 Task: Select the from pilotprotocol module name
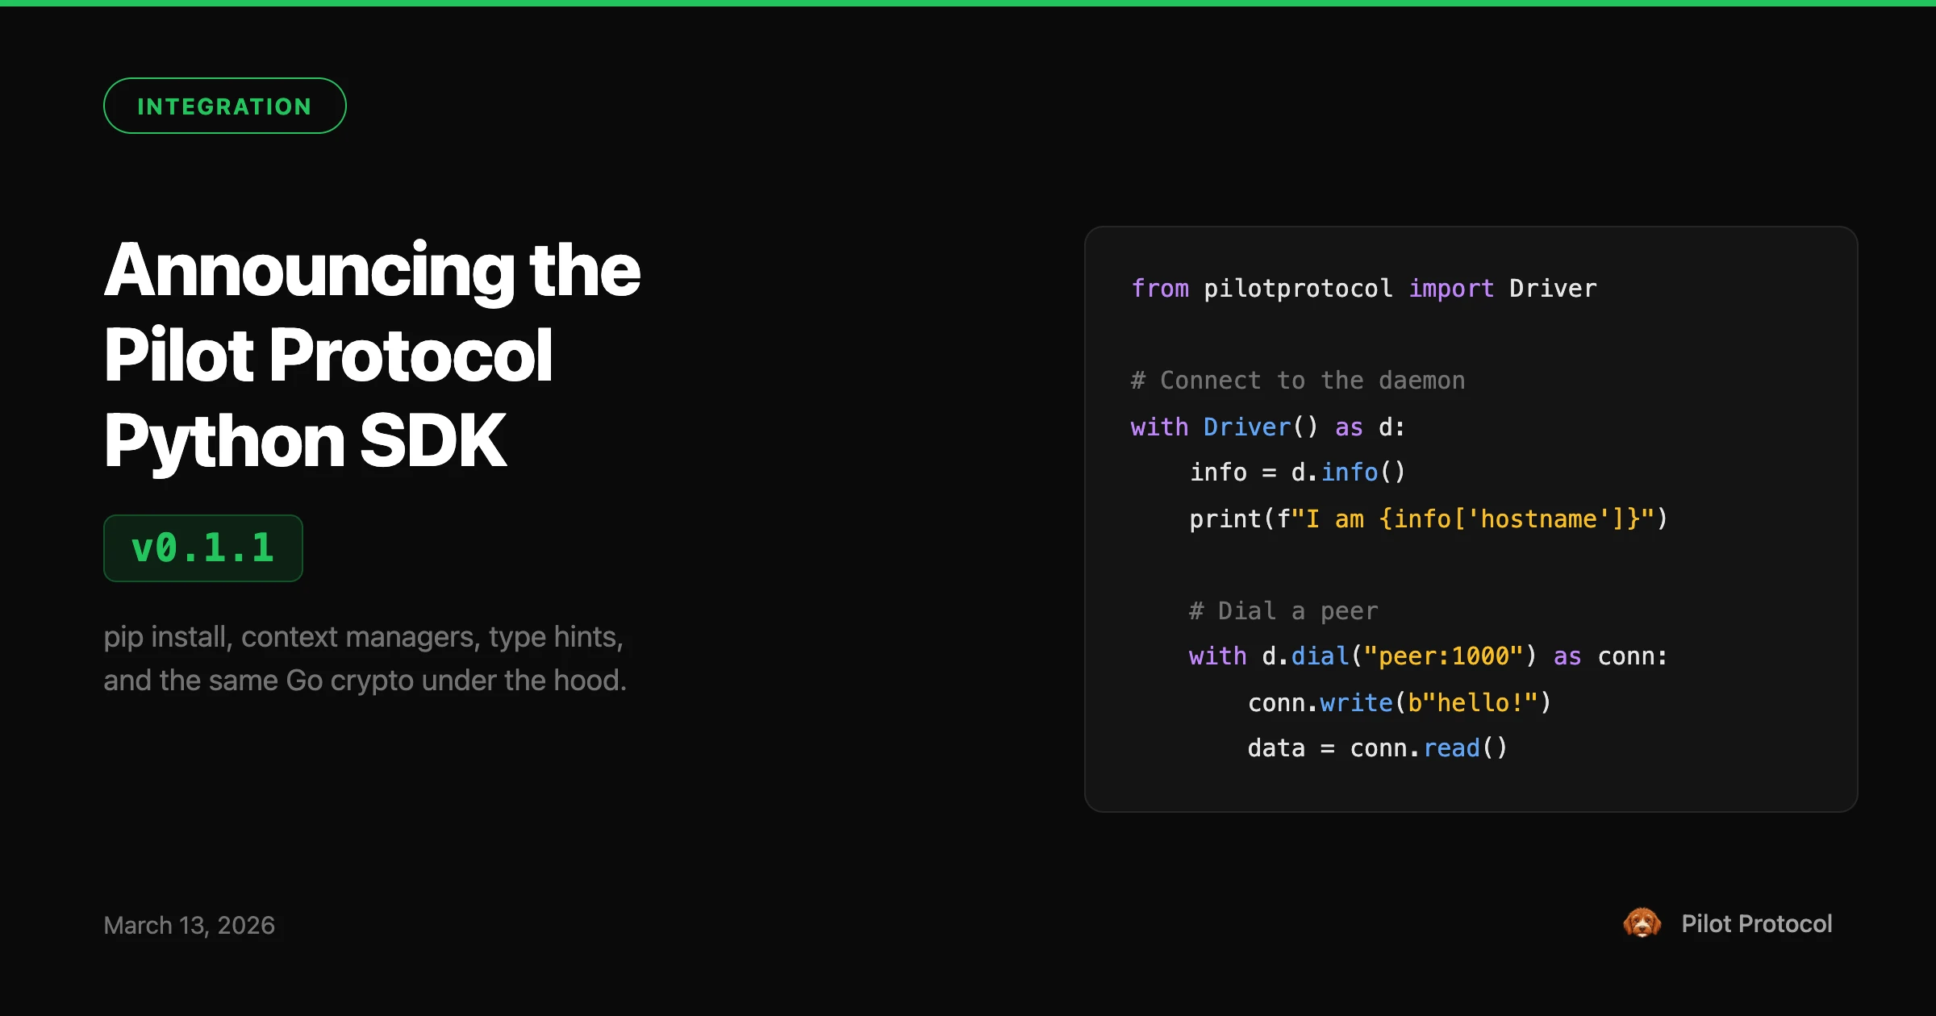pyautogui.click(x=1296, y=288)
